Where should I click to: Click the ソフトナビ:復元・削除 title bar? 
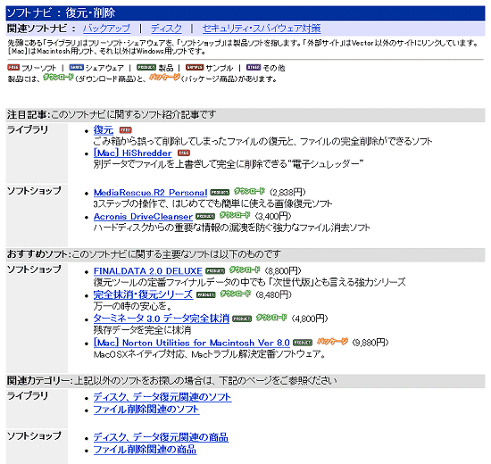pos(245,13)
